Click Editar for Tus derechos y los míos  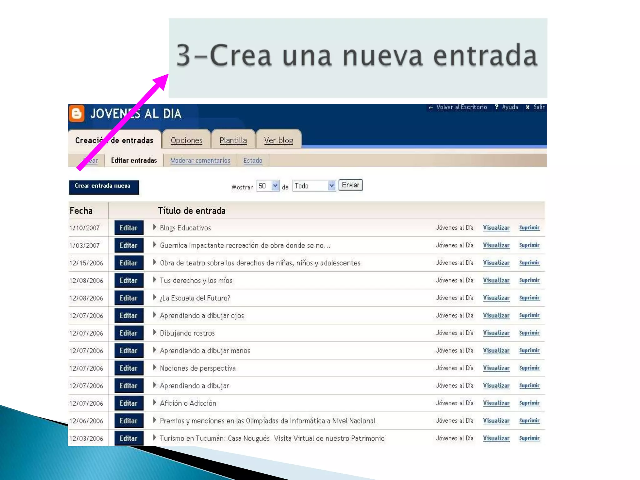click(x=129, y=280)
